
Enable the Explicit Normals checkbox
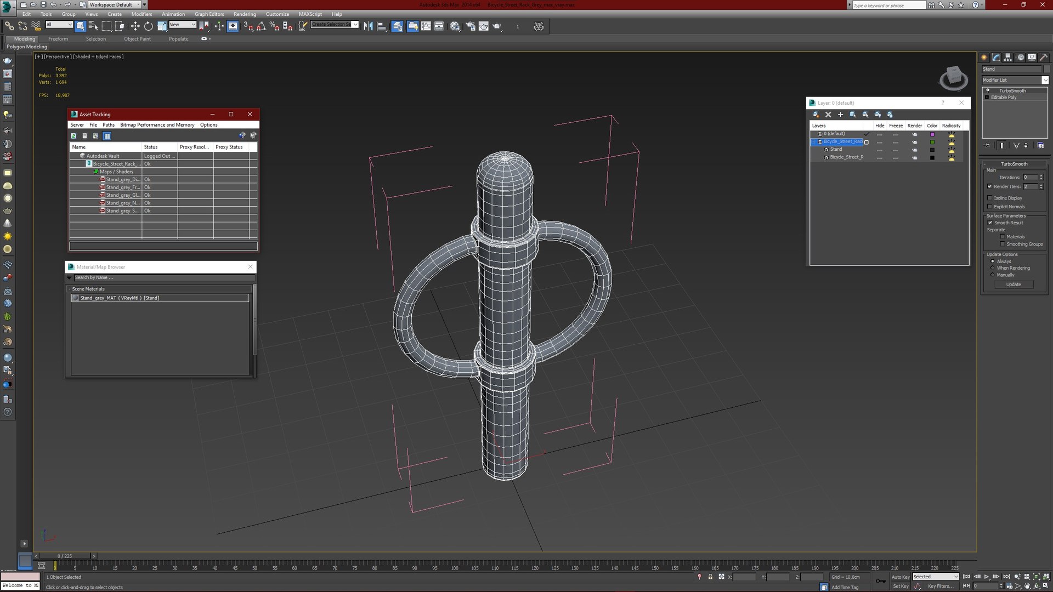[x=990, y=207]
